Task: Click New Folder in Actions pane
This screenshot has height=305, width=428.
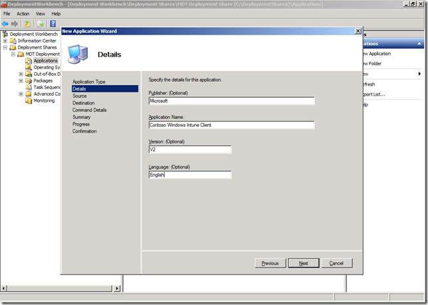Action: tap(372, 64)
